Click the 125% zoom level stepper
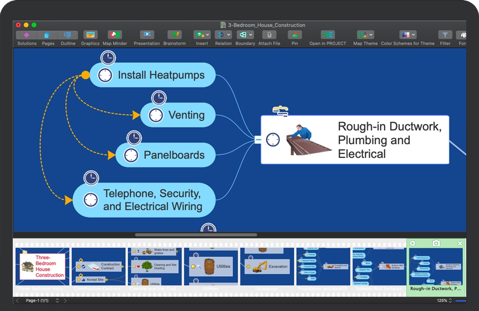This screenshot has width=479, height=311. [451, 301]
